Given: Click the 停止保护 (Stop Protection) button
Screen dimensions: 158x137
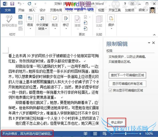Looking at the screenshot, I should [x=117, y=122].
